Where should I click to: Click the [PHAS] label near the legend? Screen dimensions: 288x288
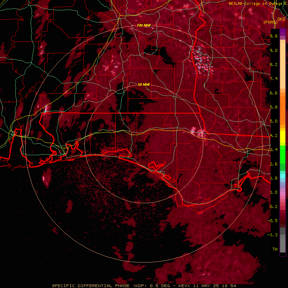(270, 22)
